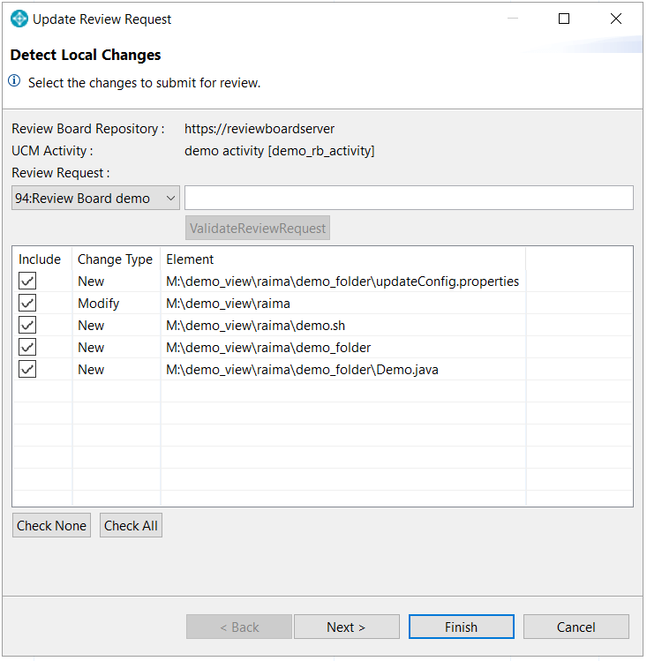
Task: Click the Change Type column header
Action: coord(115,259)
